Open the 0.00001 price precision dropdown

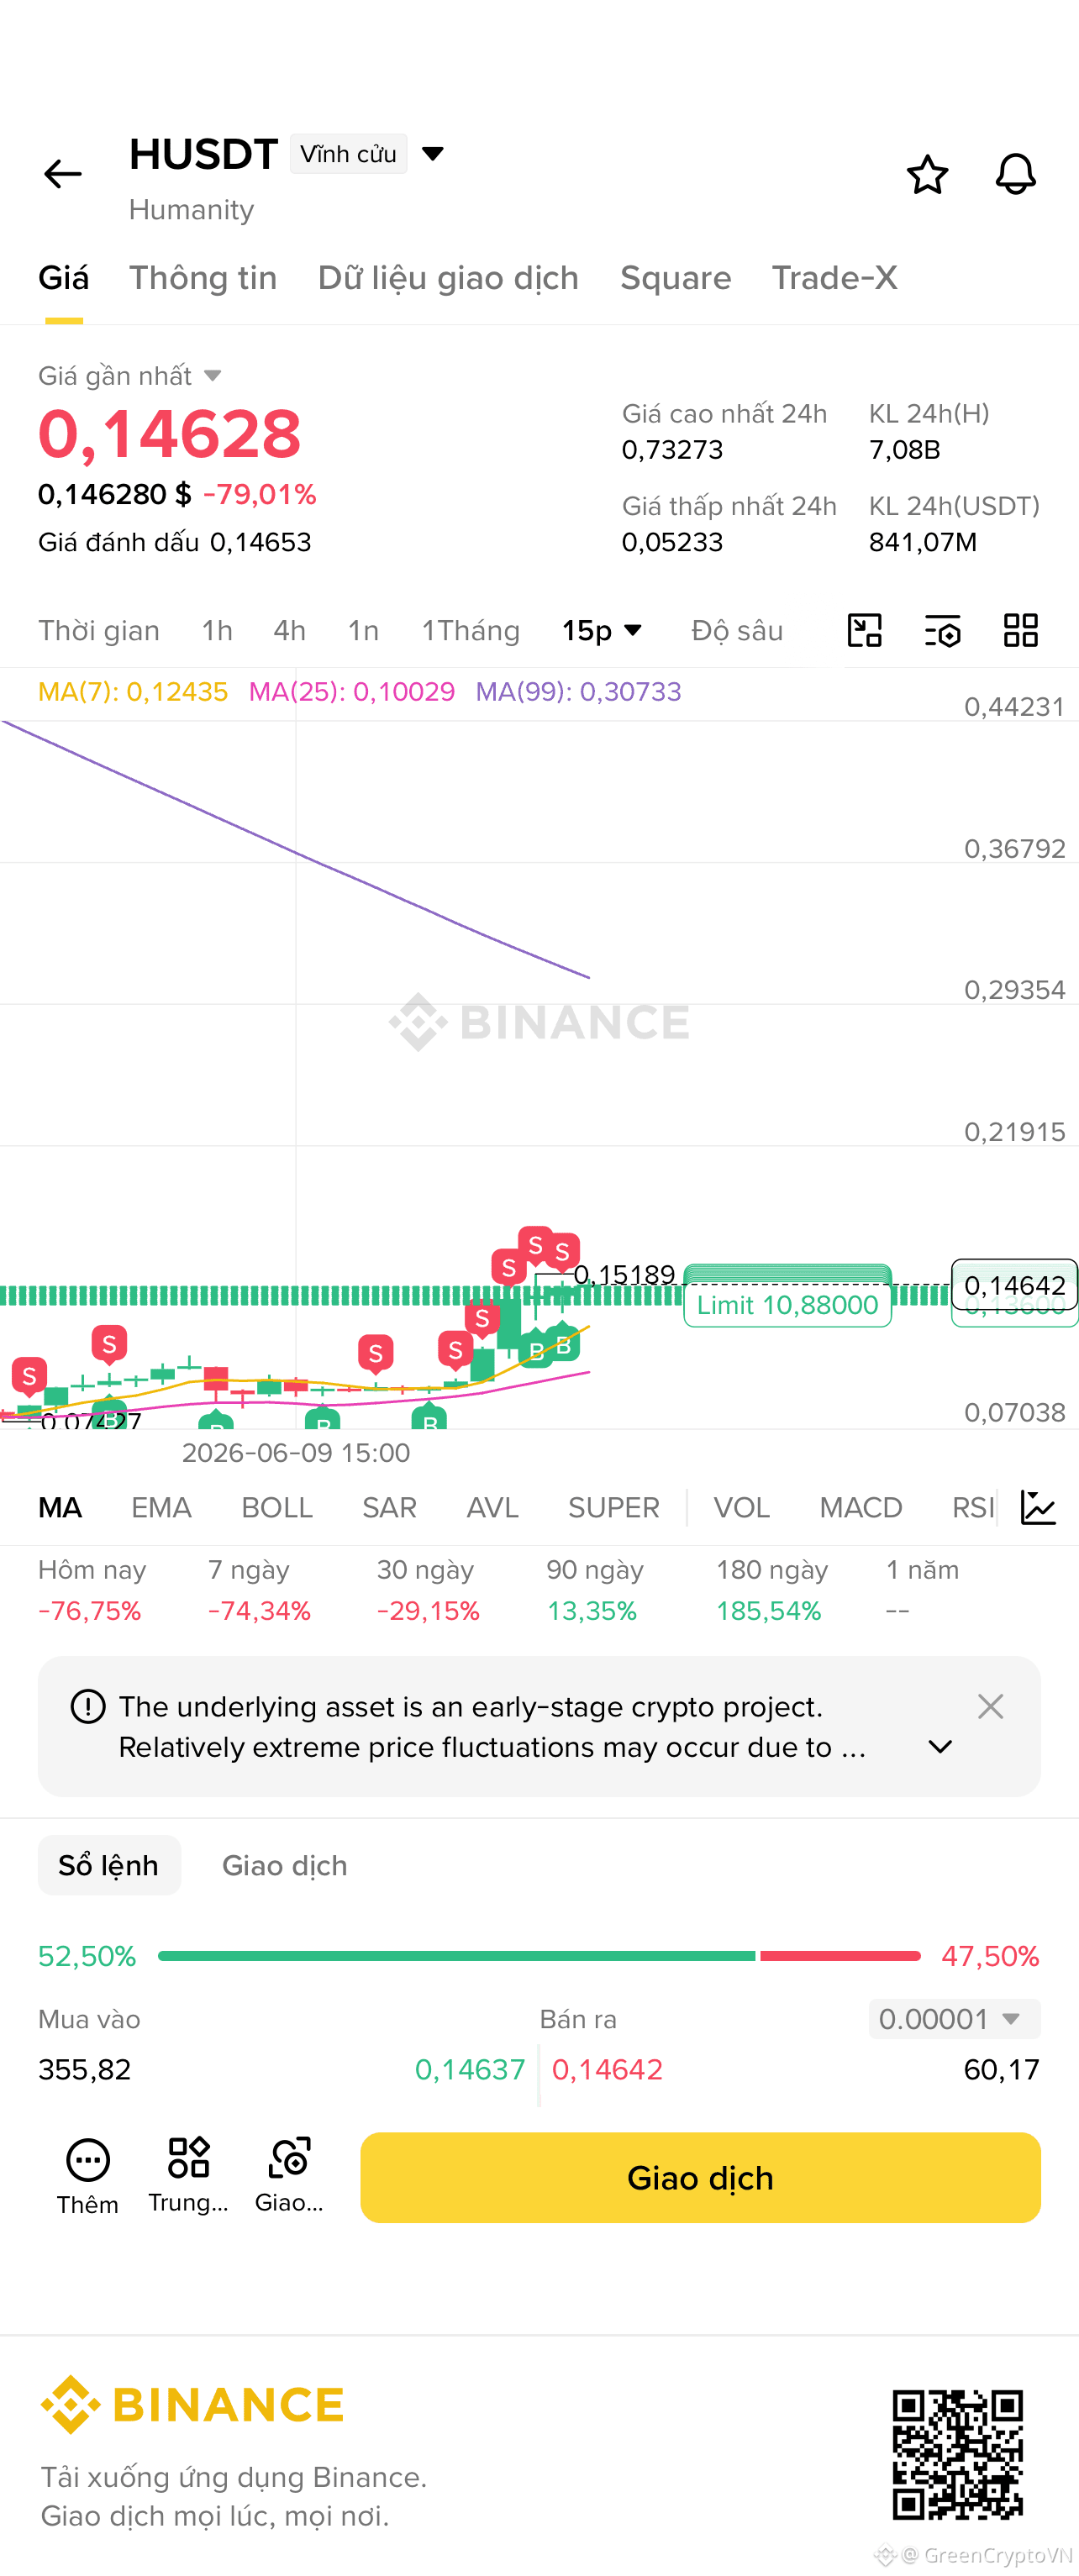tap(953, 2018)
